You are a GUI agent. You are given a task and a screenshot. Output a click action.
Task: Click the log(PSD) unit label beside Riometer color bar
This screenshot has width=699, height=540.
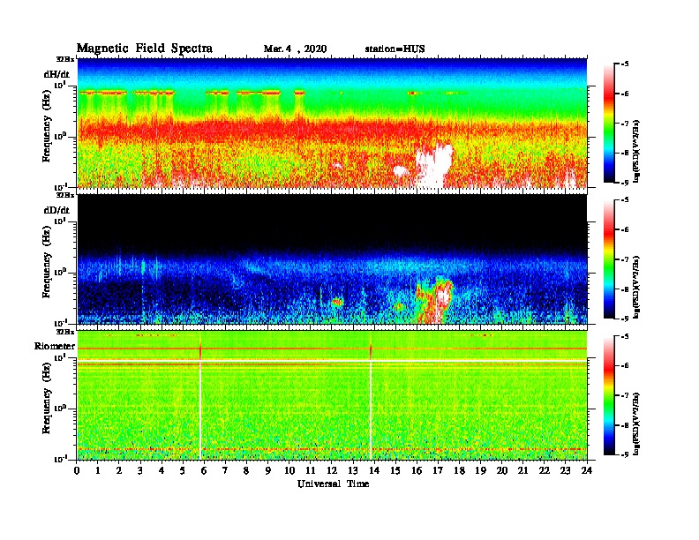[x=636, y=424]
